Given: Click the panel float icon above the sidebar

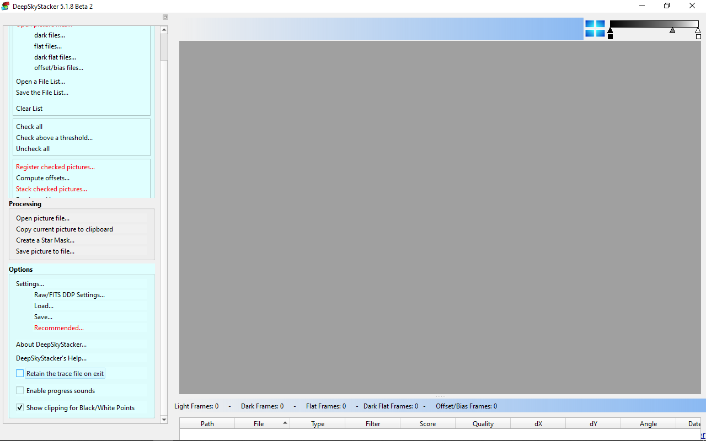Looking at the screenshot, I should [165, 17].
